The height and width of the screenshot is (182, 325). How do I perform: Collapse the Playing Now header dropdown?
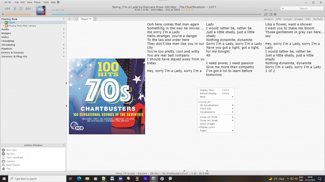[64, 19]
